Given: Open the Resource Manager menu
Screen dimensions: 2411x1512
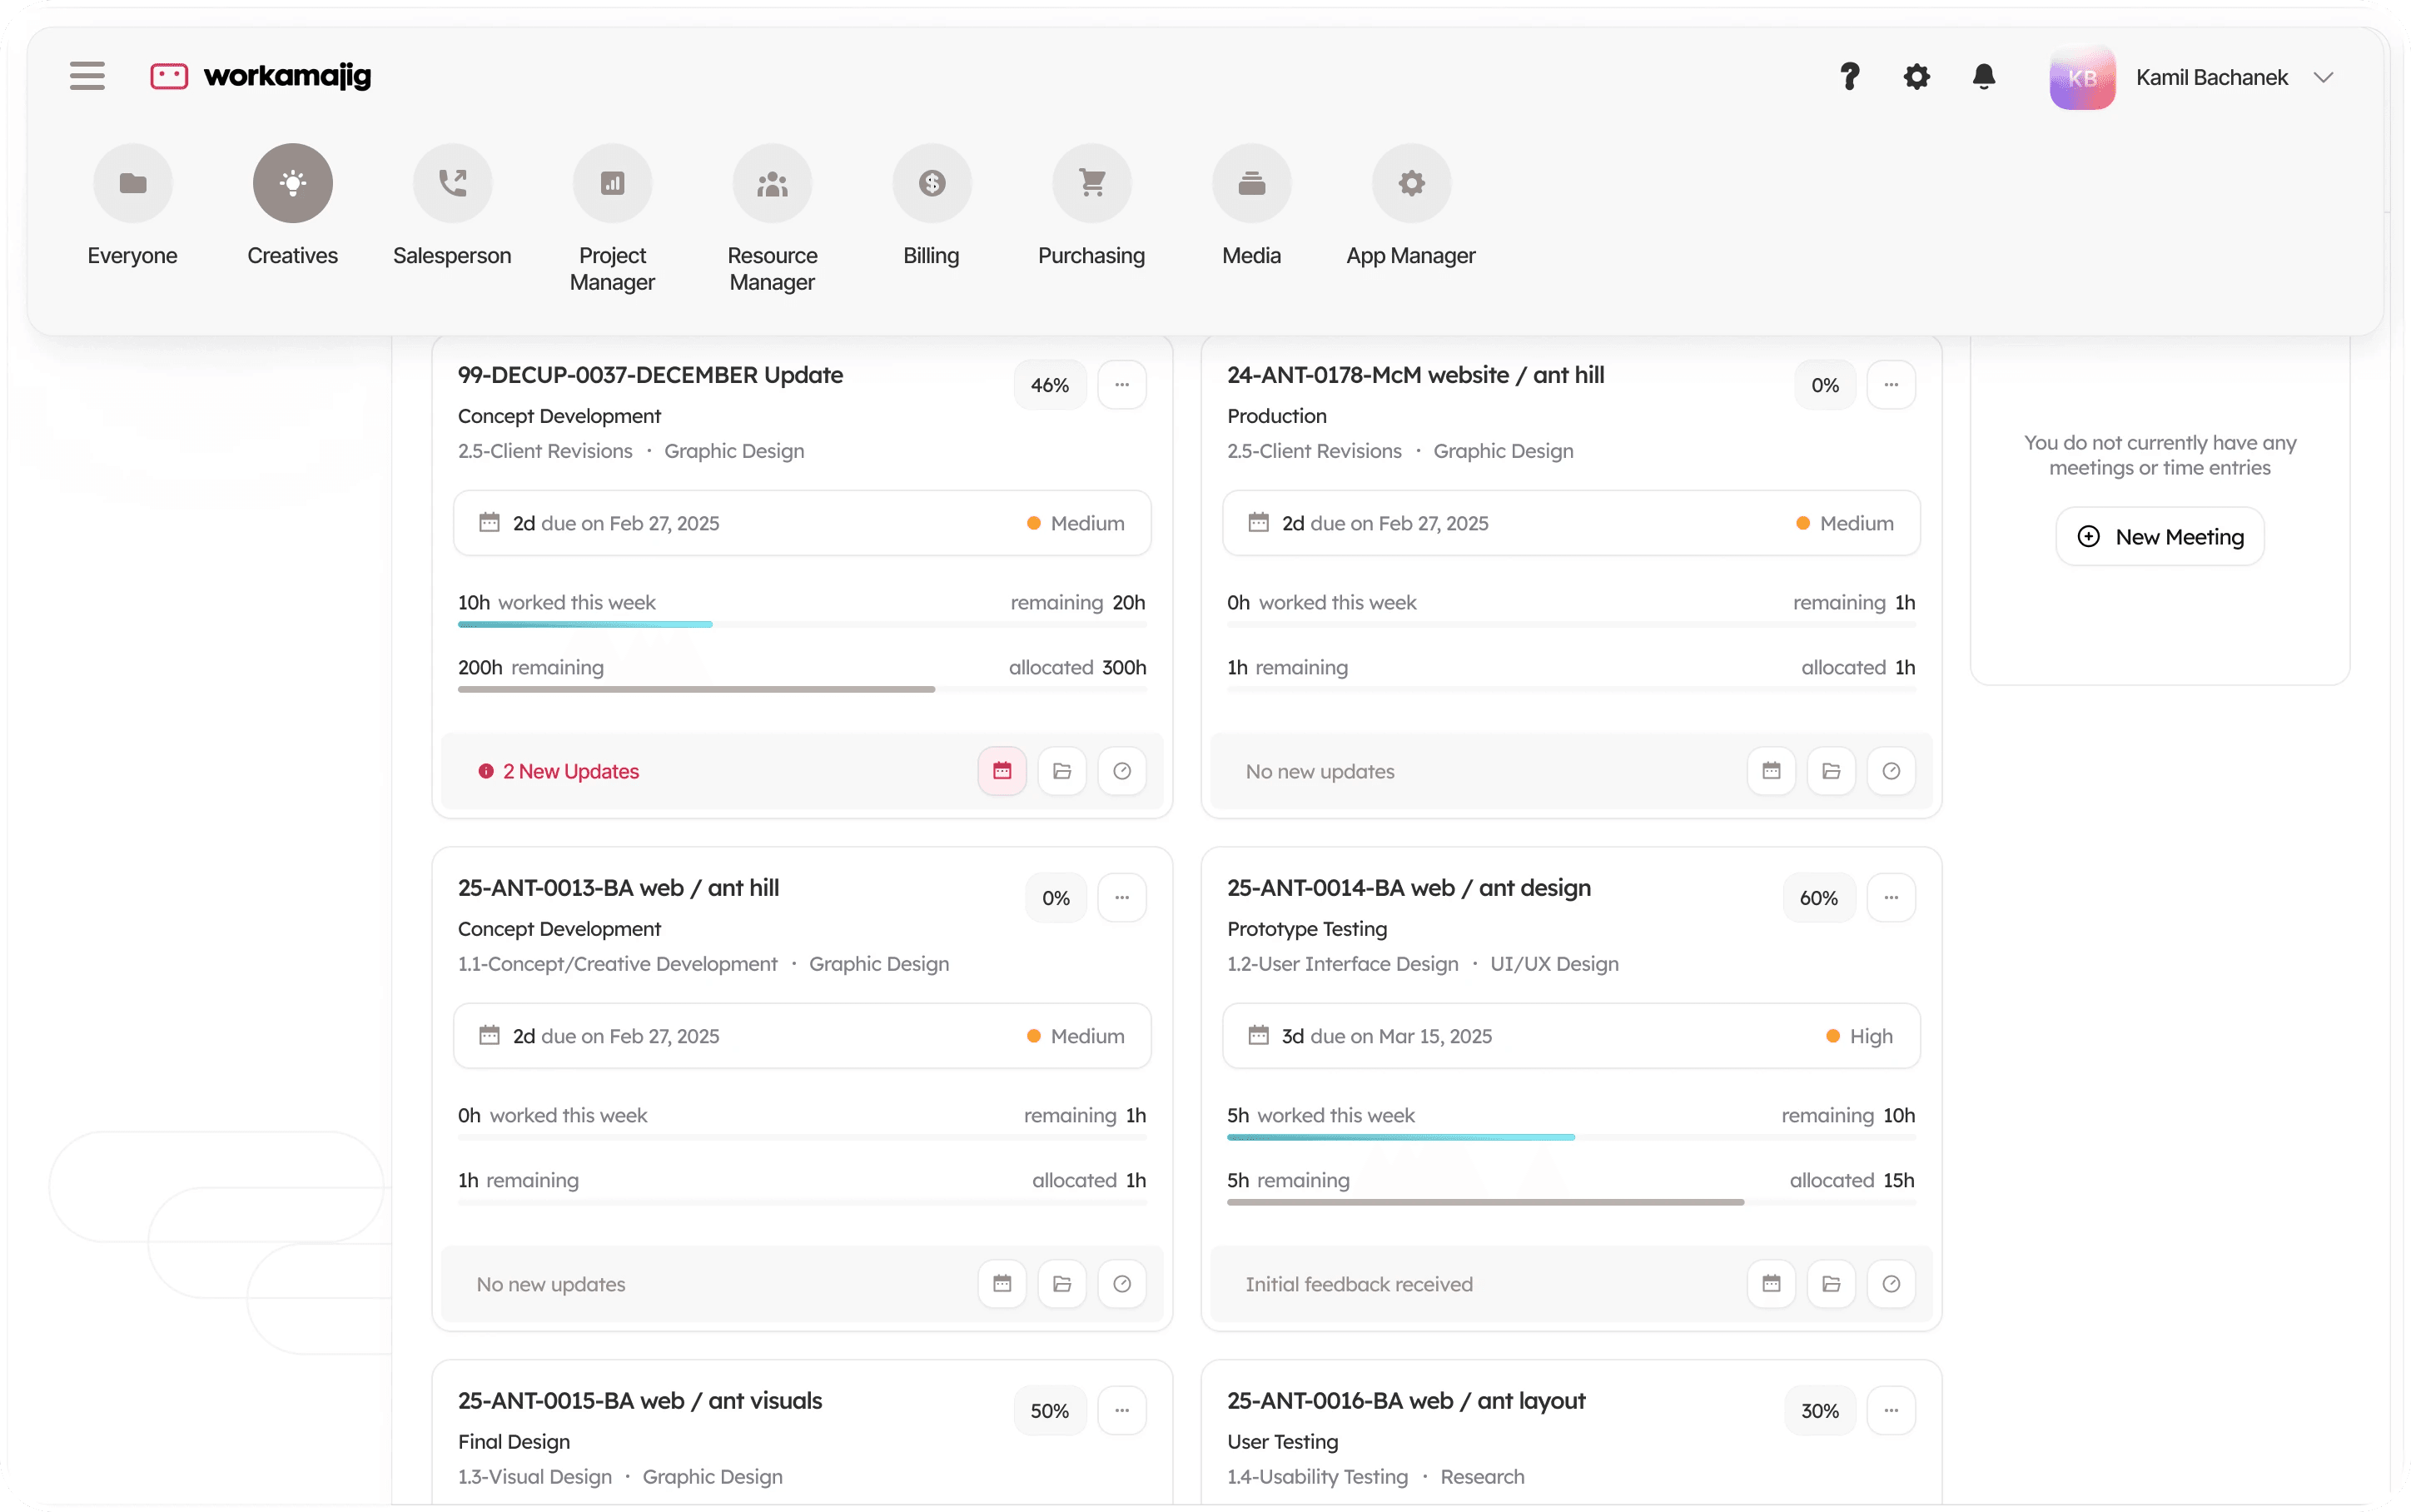Looking at the screenshot, I should pyautogui.click(x=773, y=219).
